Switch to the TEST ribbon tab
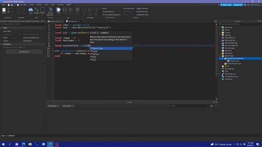 46,5
